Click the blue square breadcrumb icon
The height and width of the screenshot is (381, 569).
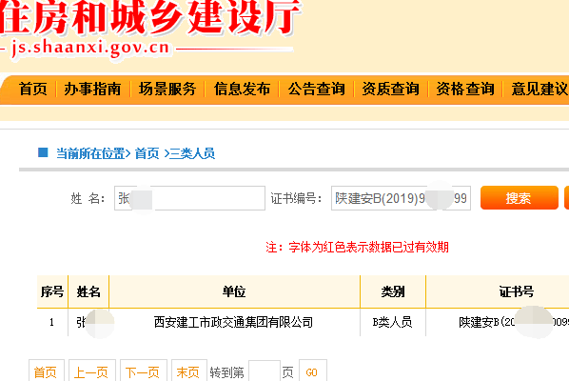pos(43,152)
